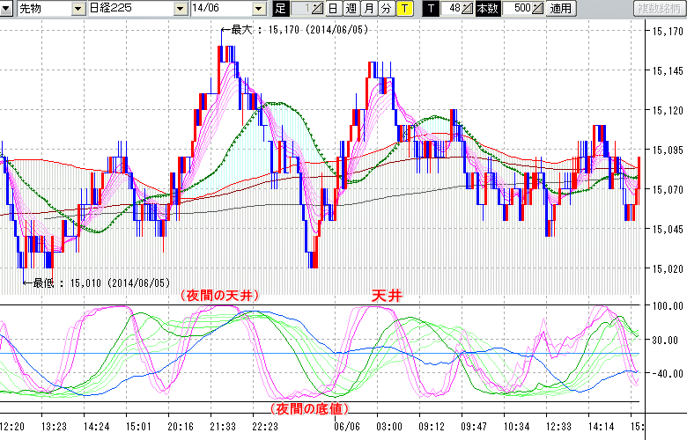Click the 夜間の底値 annotation in oscillator panel
Screen dimensions: 687x440
tap(307, 409)
